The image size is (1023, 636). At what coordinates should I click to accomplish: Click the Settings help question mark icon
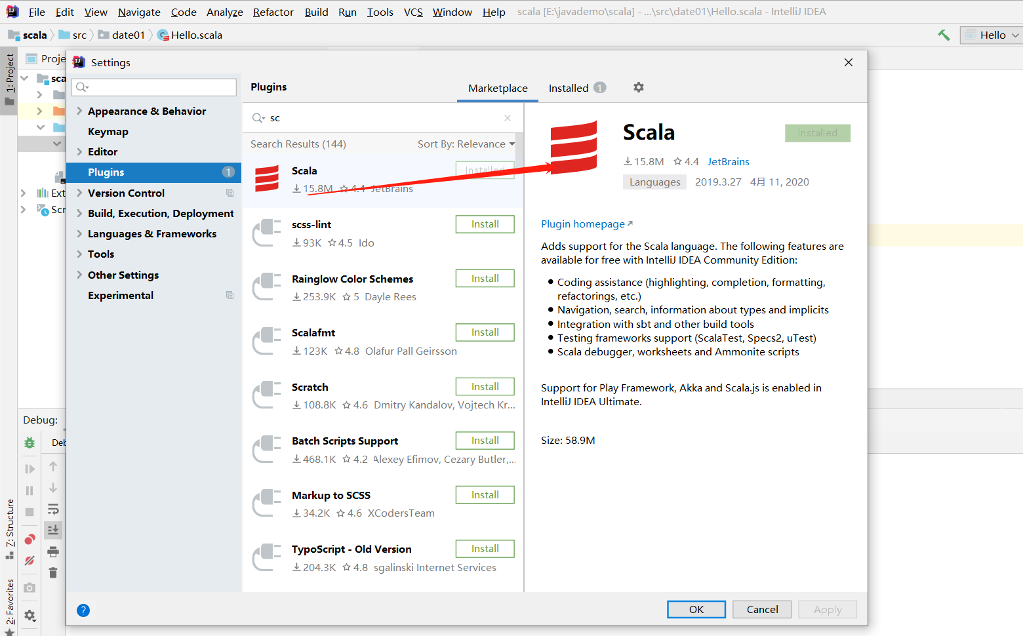point(83,610)
